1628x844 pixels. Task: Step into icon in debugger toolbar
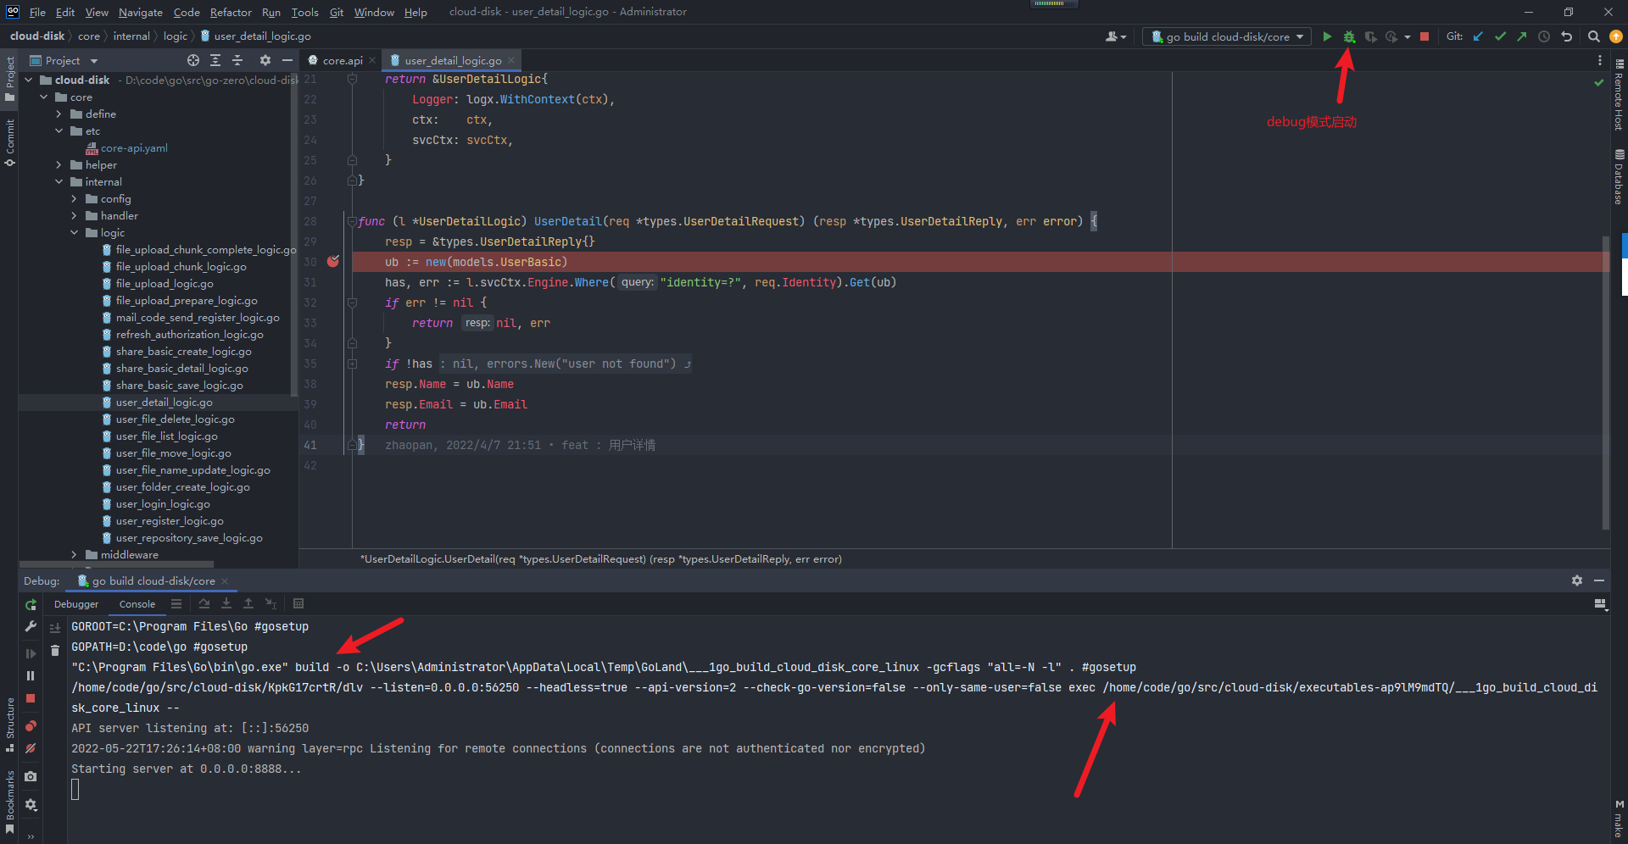coord(226,603)
